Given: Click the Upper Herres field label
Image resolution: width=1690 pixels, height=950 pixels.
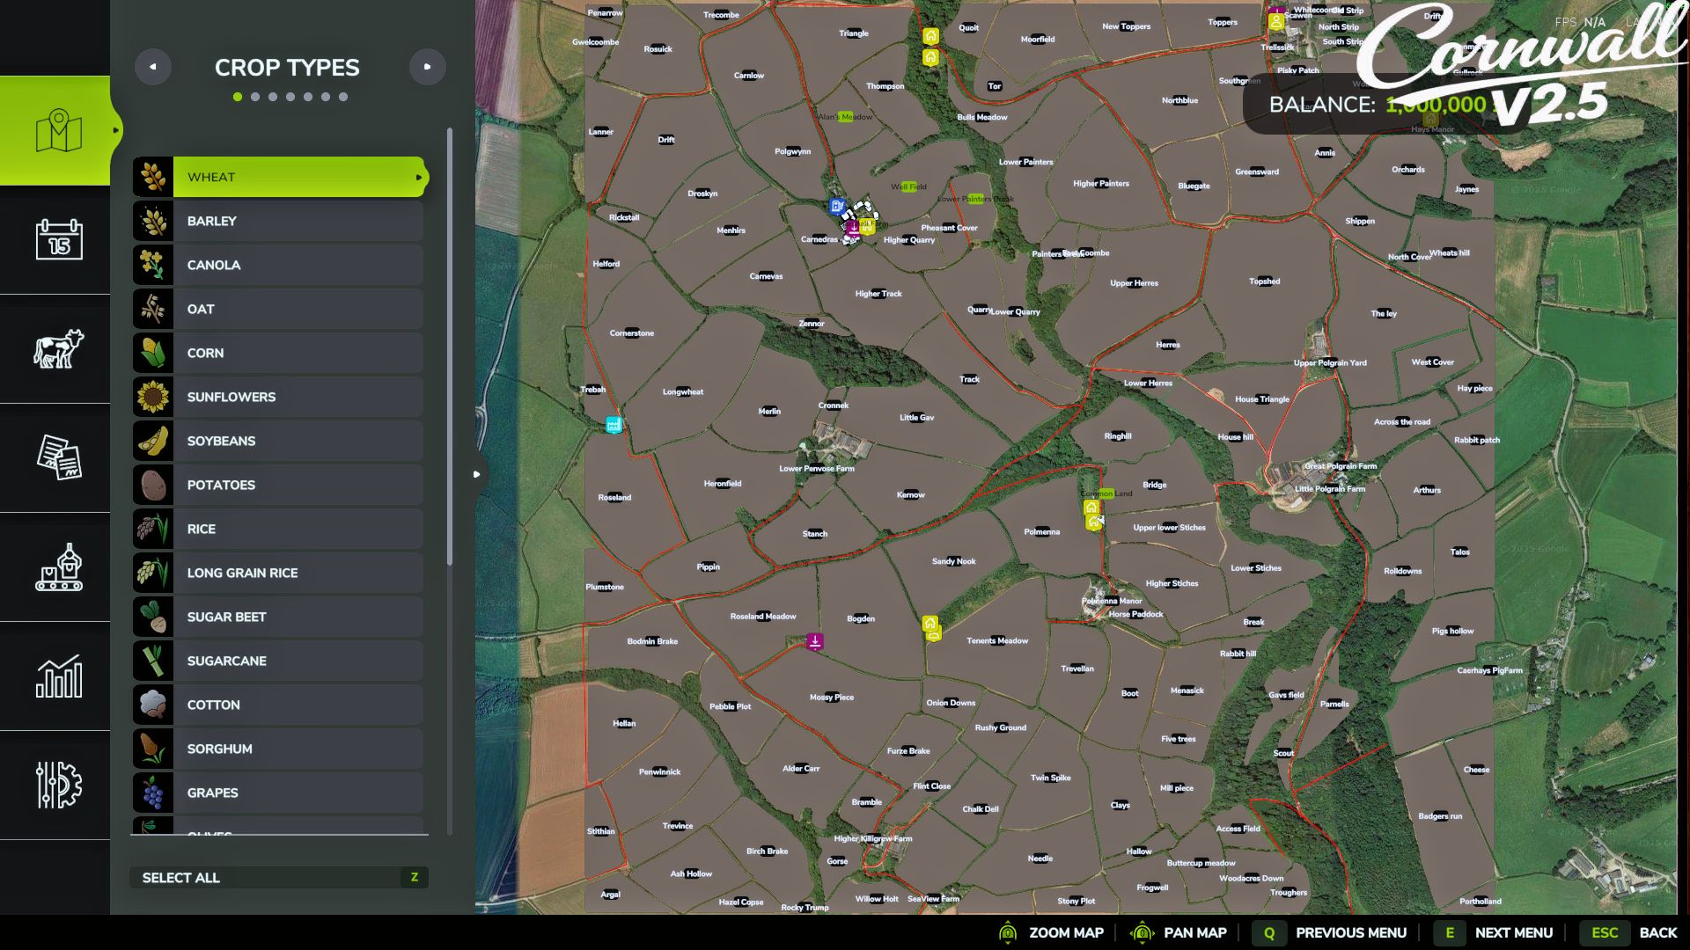Looking at the screenshot, I should [x=1134, y=283].
